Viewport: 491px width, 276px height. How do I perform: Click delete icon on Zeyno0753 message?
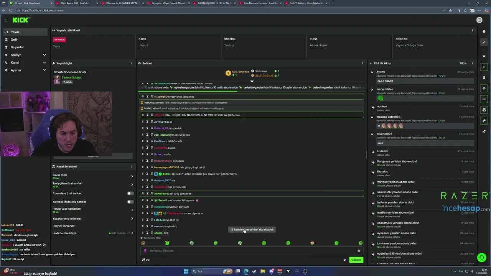click(143, 122)
